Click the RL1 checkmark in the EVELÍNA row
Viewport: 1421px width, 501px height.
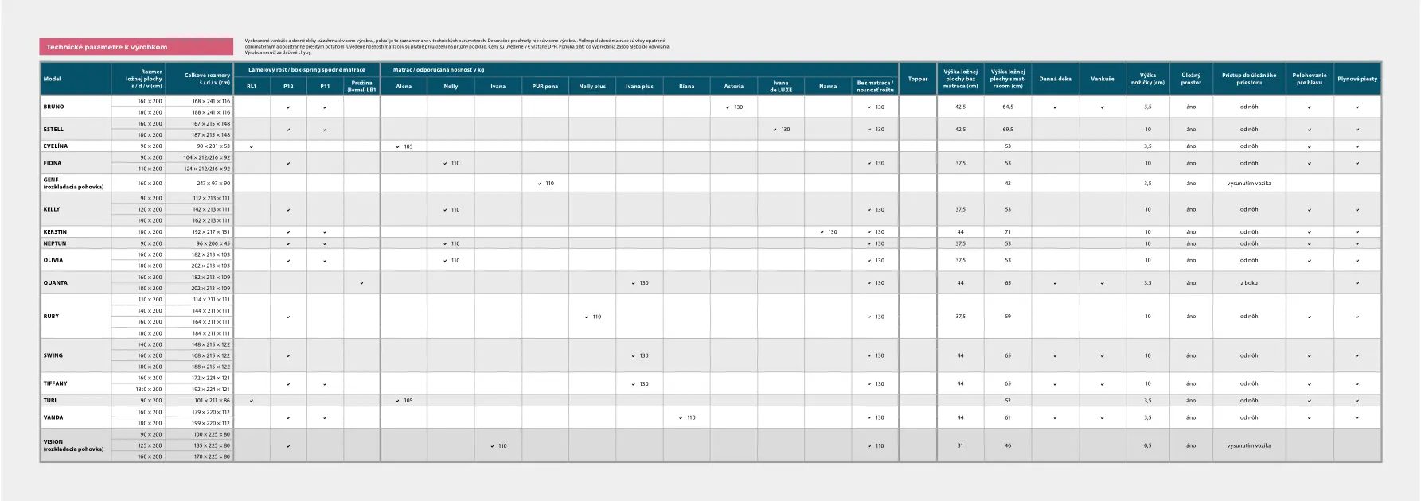click(x=252, y=146)
